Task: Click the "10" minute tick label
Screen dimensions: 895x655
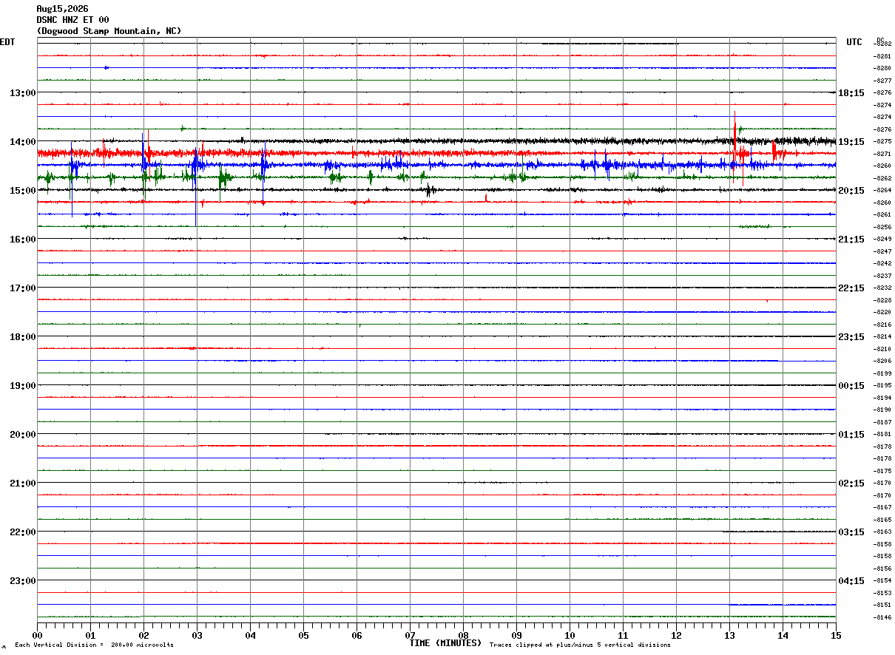Action: [x=570, y=635]
